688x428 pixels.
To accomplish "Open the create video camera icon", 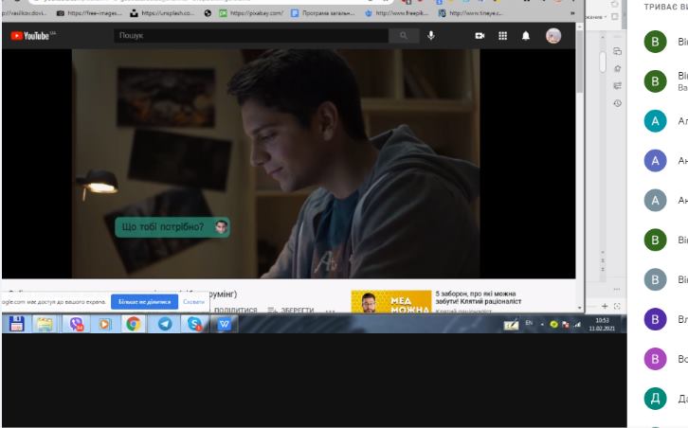I will pos(480,36).
